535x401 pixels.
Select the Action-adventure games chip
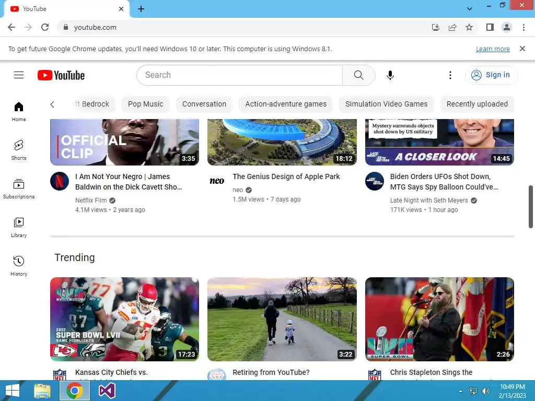point(286,104)
